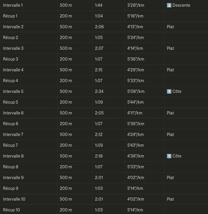208x214 pixels.
Task: Select the Récup 5 row label
Action: (10, 102)
